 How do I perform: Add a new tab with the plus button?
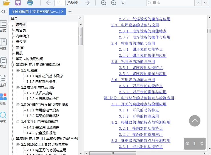[70, 11]
